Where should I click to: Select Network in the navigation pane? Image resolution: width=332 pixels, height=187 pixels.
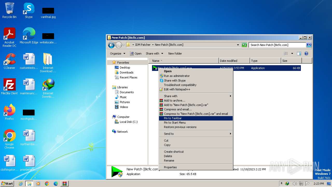[120, 132]
